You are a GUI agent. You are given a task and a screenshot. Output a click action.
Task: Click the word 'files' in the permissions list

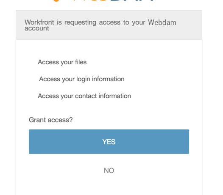[x=81, y=62]
